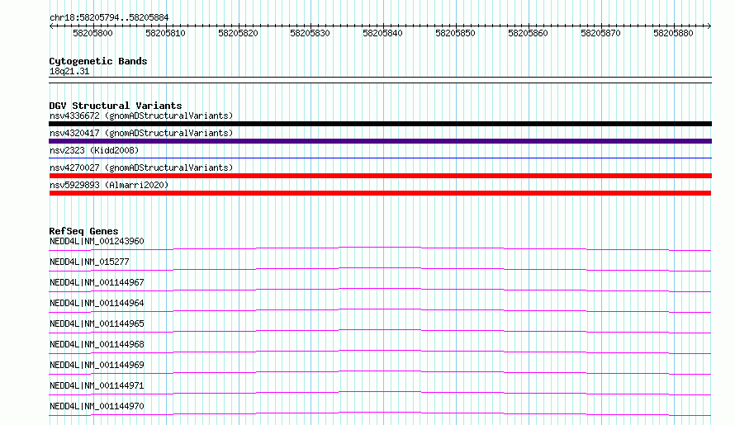Click the 18q21.31 cytogenetic band bar
The width and height of the screenshot is (735, 425).
click(380, 80)
